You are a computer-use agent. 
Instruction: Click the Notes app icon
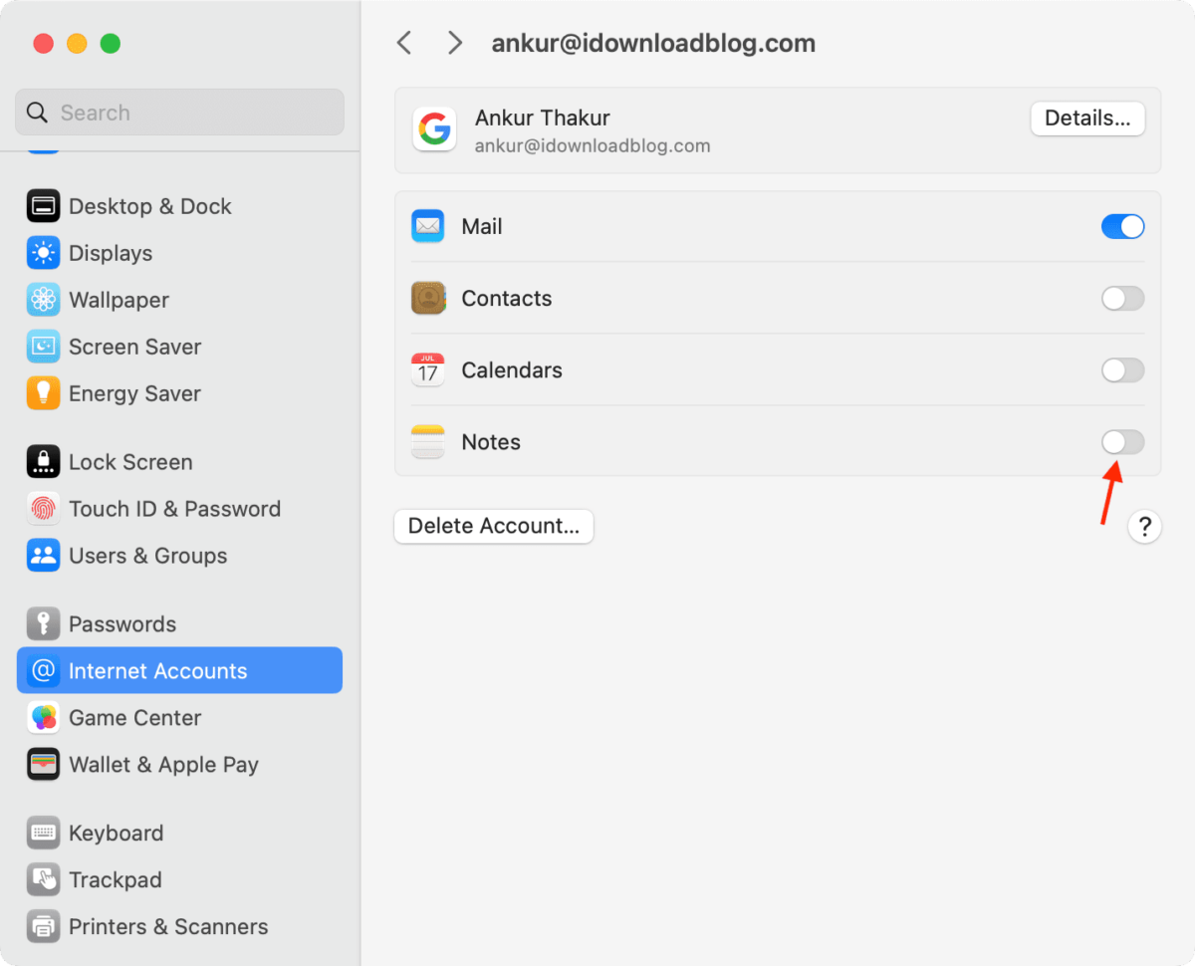pos(428,441)
